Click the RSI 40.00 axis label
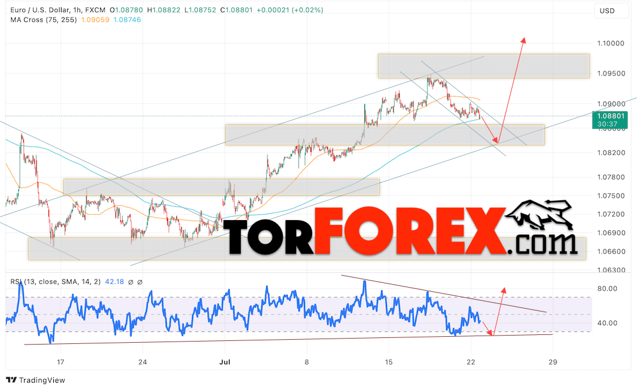Image resolution: width=637 pixels, height=390 pixels. tap(607, 324)
